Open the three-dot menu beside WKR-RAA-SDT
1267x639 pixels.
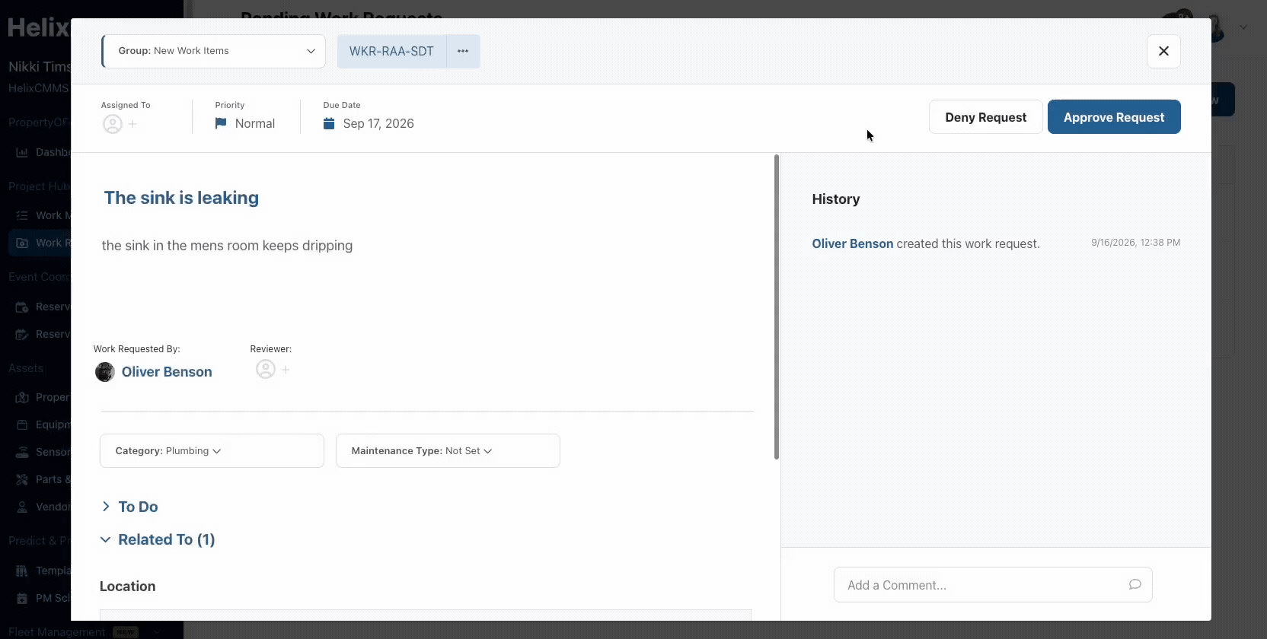coord(463,51)
